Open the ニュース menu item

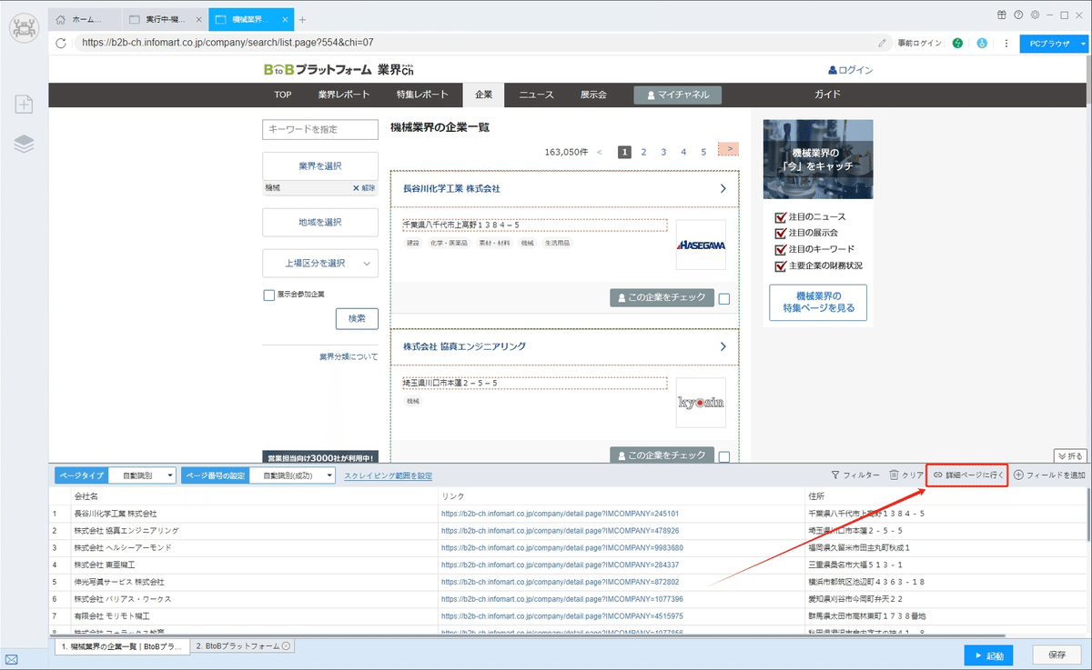(537, 95)
